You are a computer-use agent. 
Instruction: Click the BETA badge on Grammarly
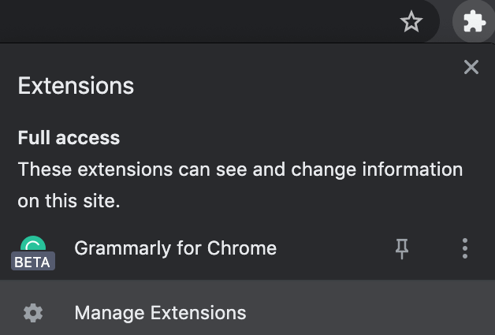[32, 262]
